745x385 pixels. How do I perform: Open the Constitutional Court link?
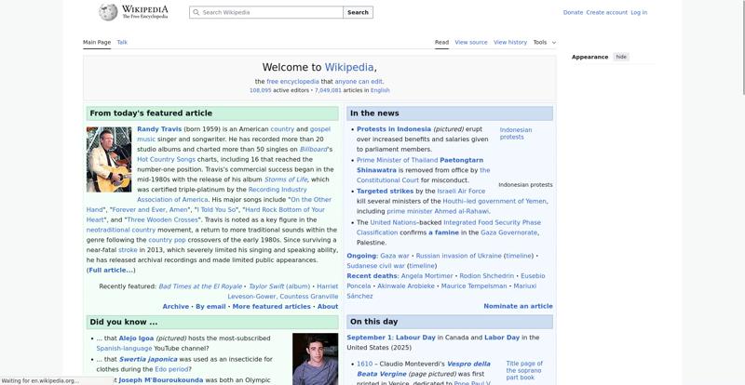tap(387, 180)
